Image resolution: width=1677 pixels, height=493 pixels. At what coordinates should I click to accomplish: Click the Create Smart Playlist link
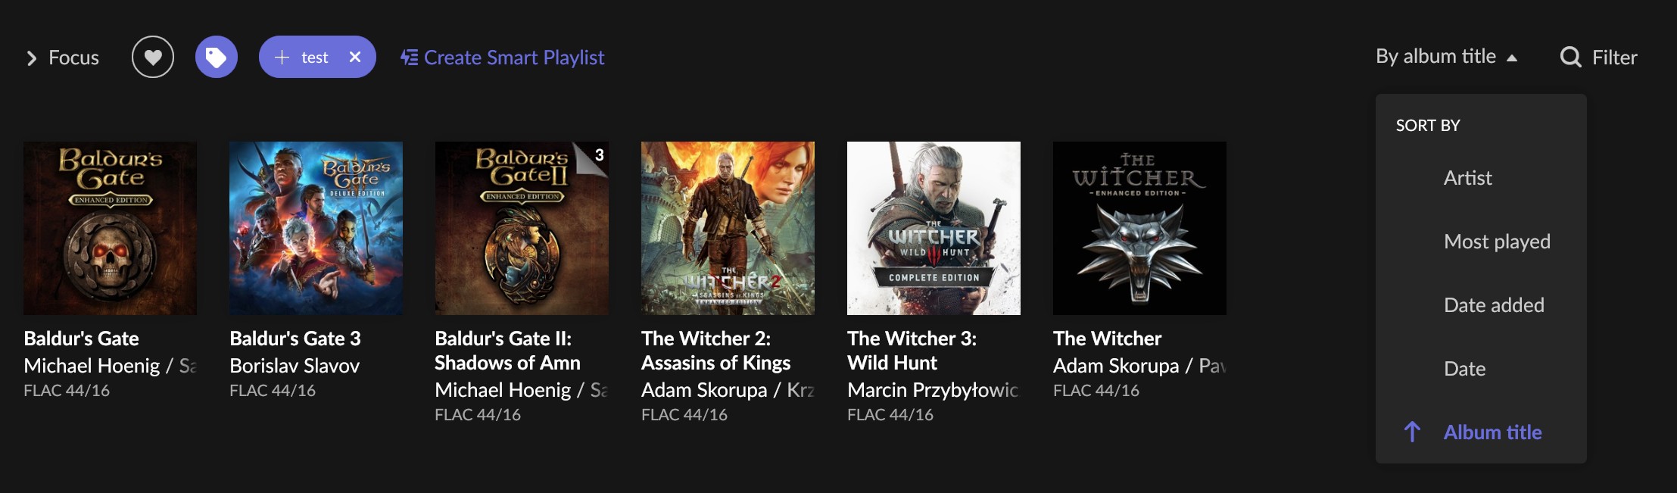point(514,58)
